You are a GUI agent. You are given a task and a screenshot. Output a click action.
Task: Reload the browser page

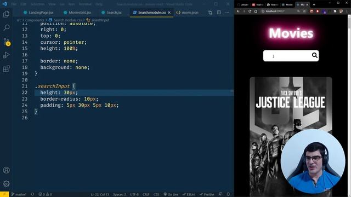250,11
